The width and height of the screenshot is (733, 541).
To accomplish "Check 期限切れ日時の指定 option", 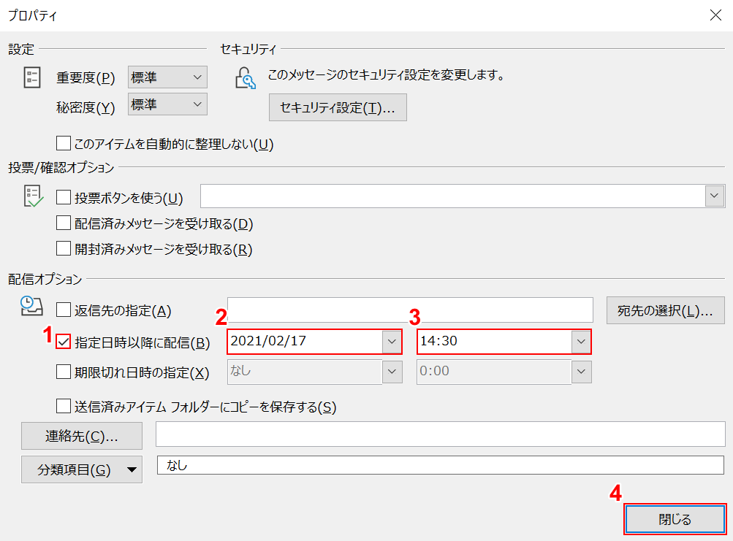I will (64, 372).
